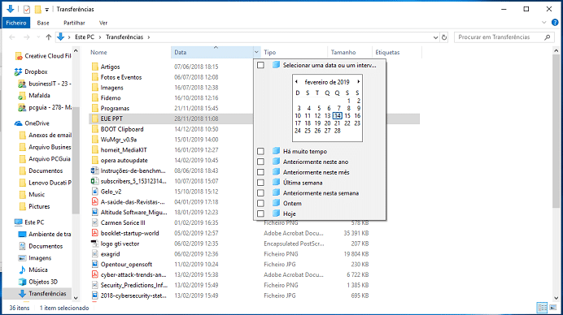Click Este PC in address breadcrumb

click(85, 37)
